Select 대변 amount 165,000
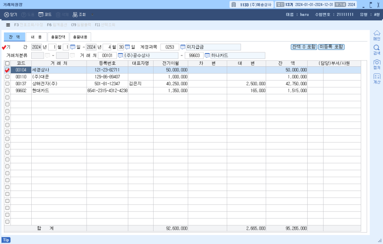This screenshot has height=244, width=383. (246, 91)
